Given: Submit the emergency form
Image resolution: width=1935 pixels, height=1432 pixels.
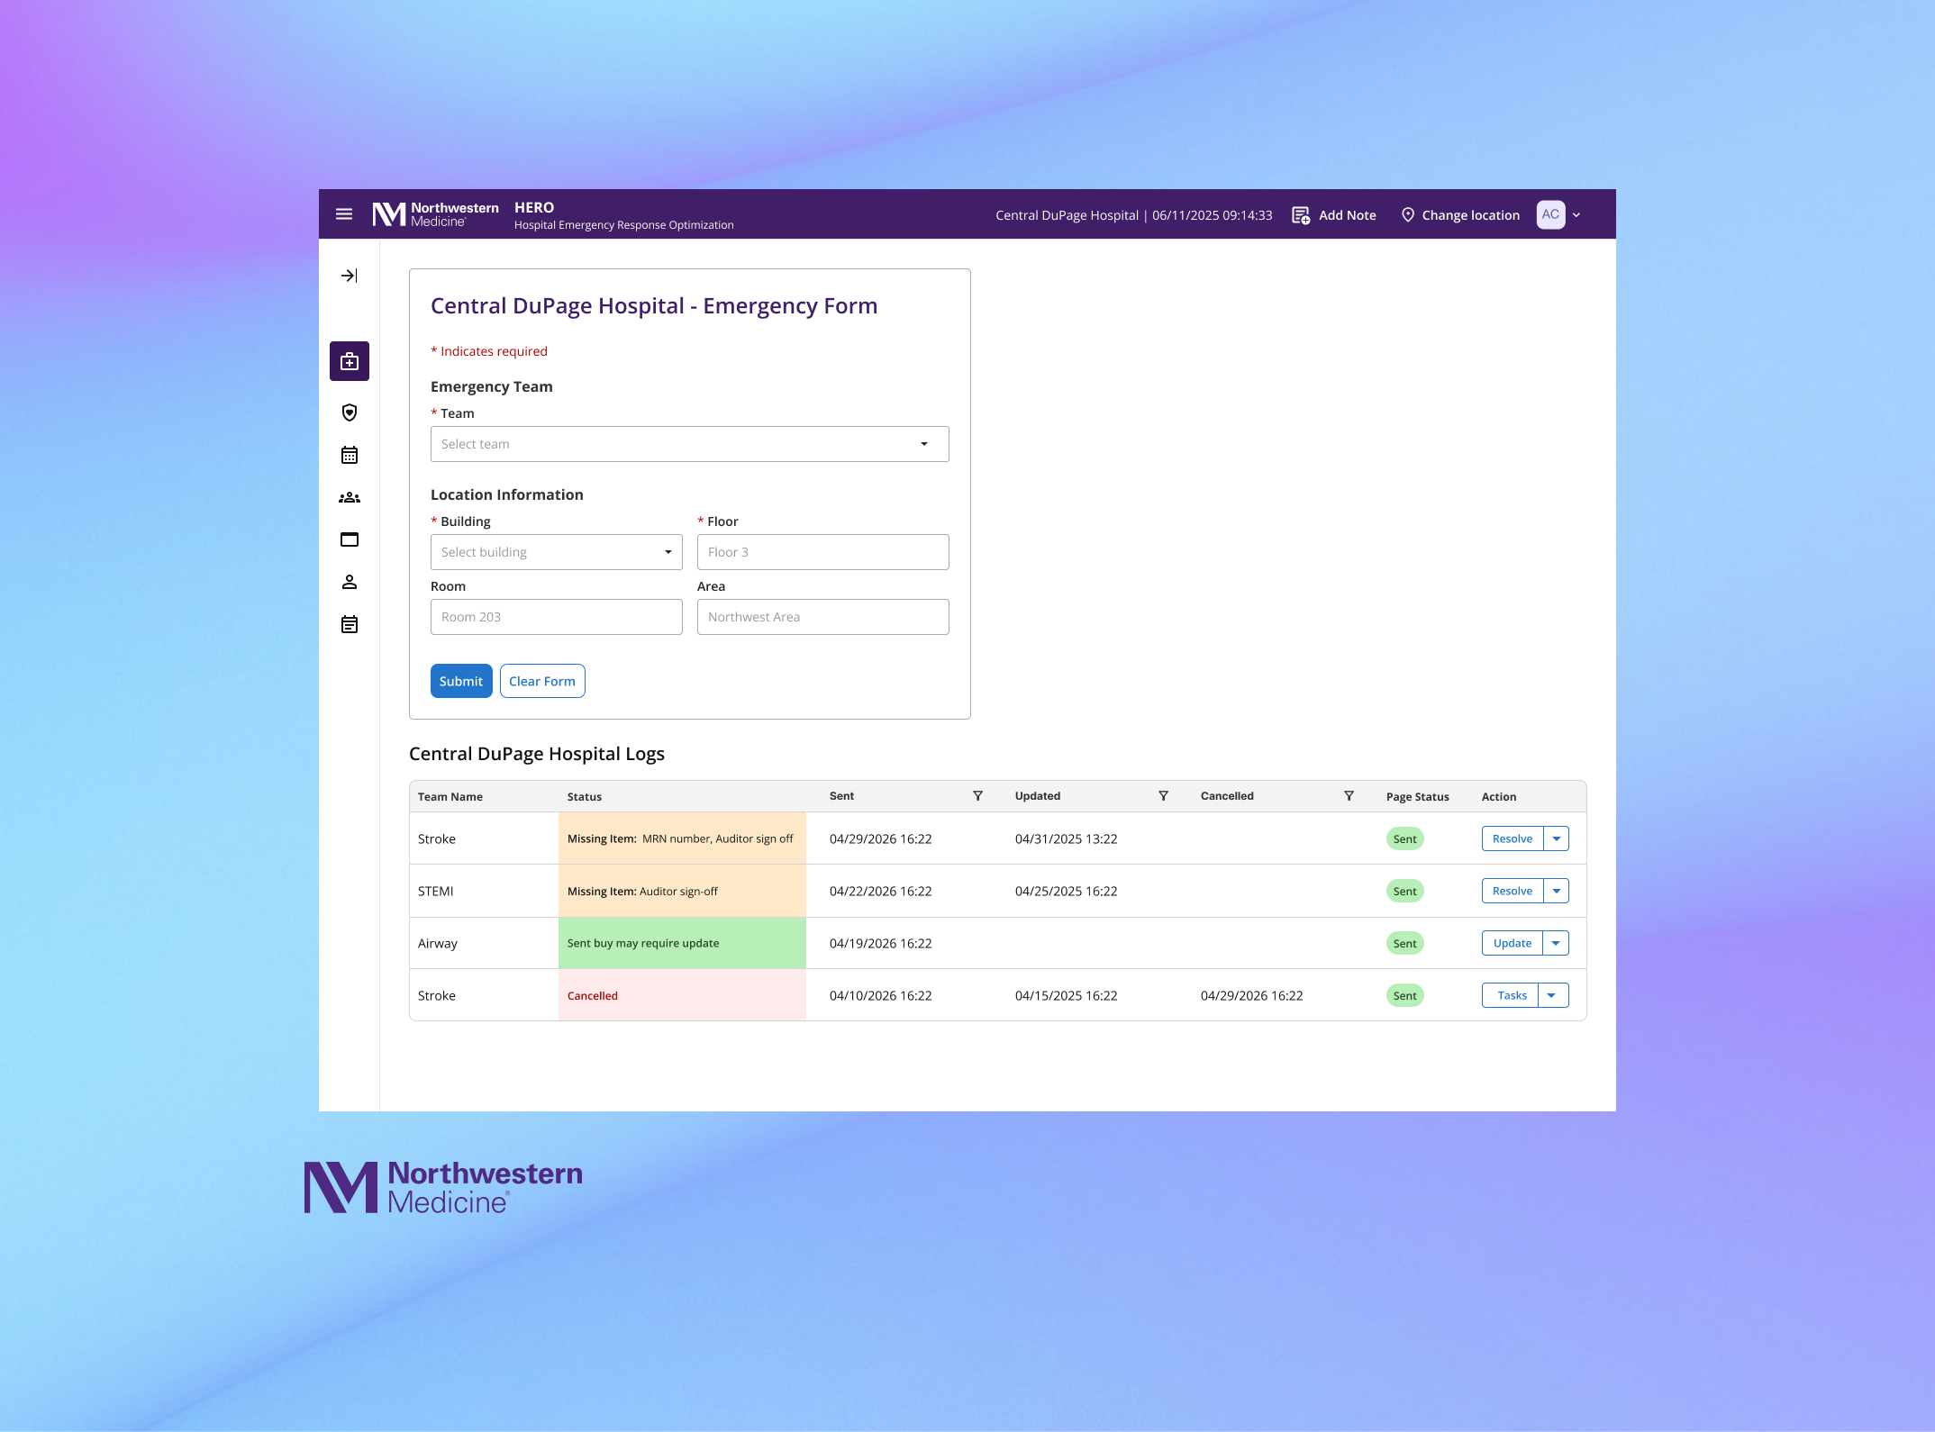Looking at the screenshot, I should (460, 680).
